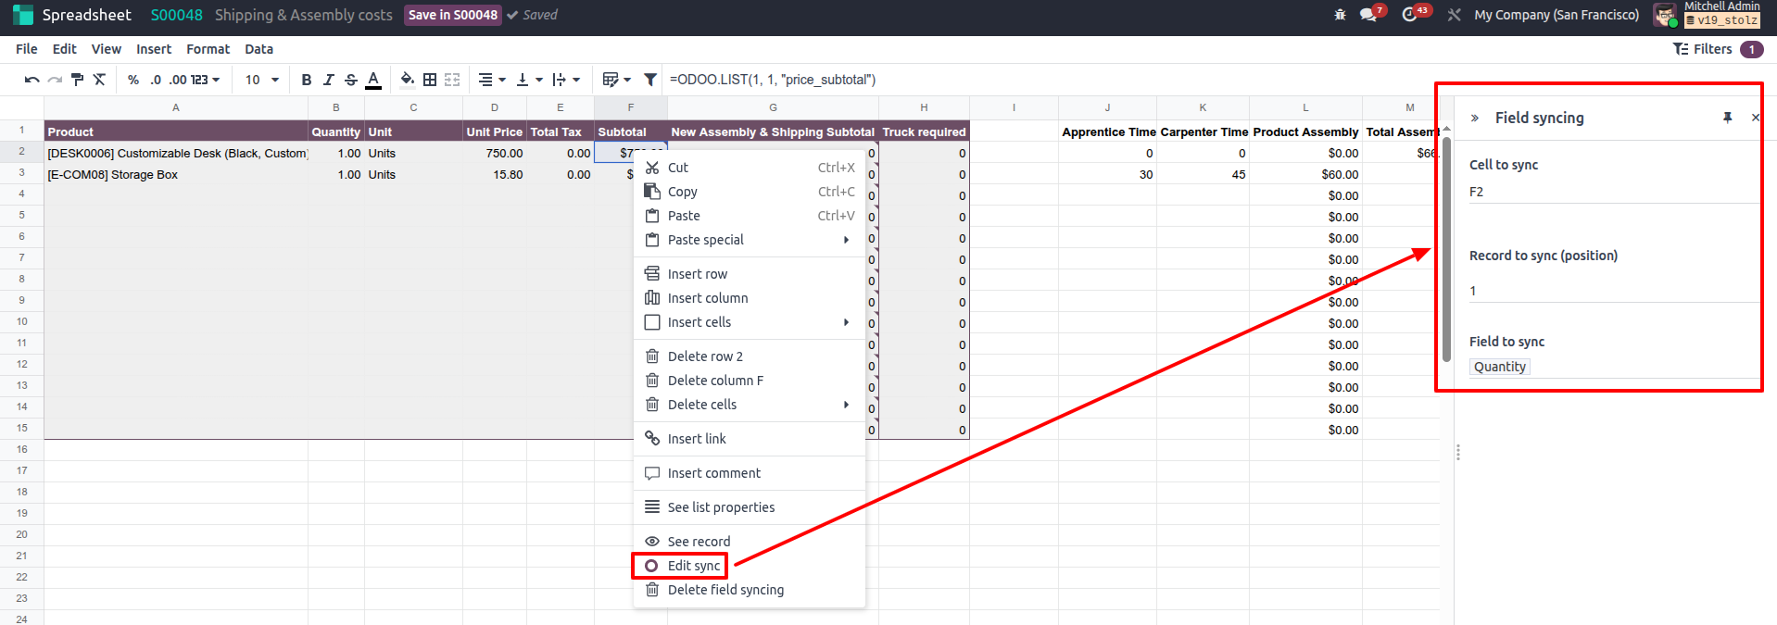Toggle italic formatting
Image resolution: width=1777 pixels, height=625 pixels.
click(328, 80)
